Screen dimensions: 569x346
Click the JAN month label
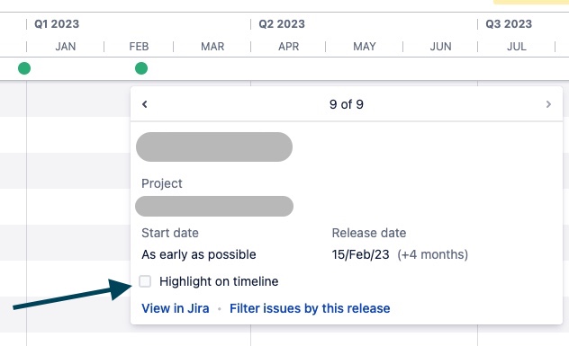click(x=66, y=47)
